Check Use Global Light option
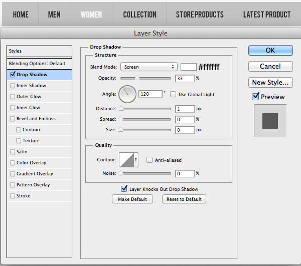The height and width of the screenshot is (266, 301). (x=173, y=94)
